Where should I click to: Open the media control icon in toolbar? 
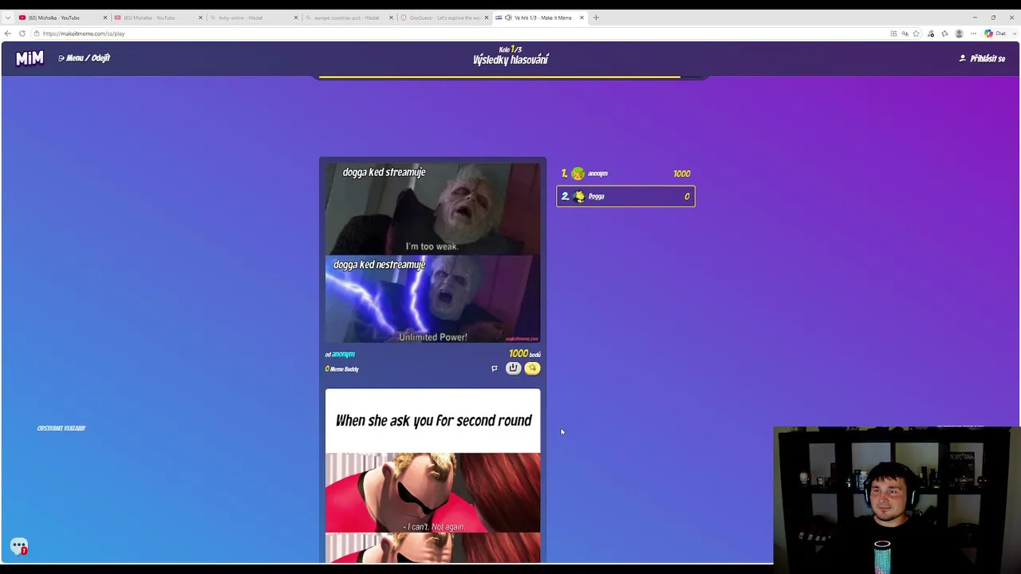pyautogui.click(x=931, y=33)
